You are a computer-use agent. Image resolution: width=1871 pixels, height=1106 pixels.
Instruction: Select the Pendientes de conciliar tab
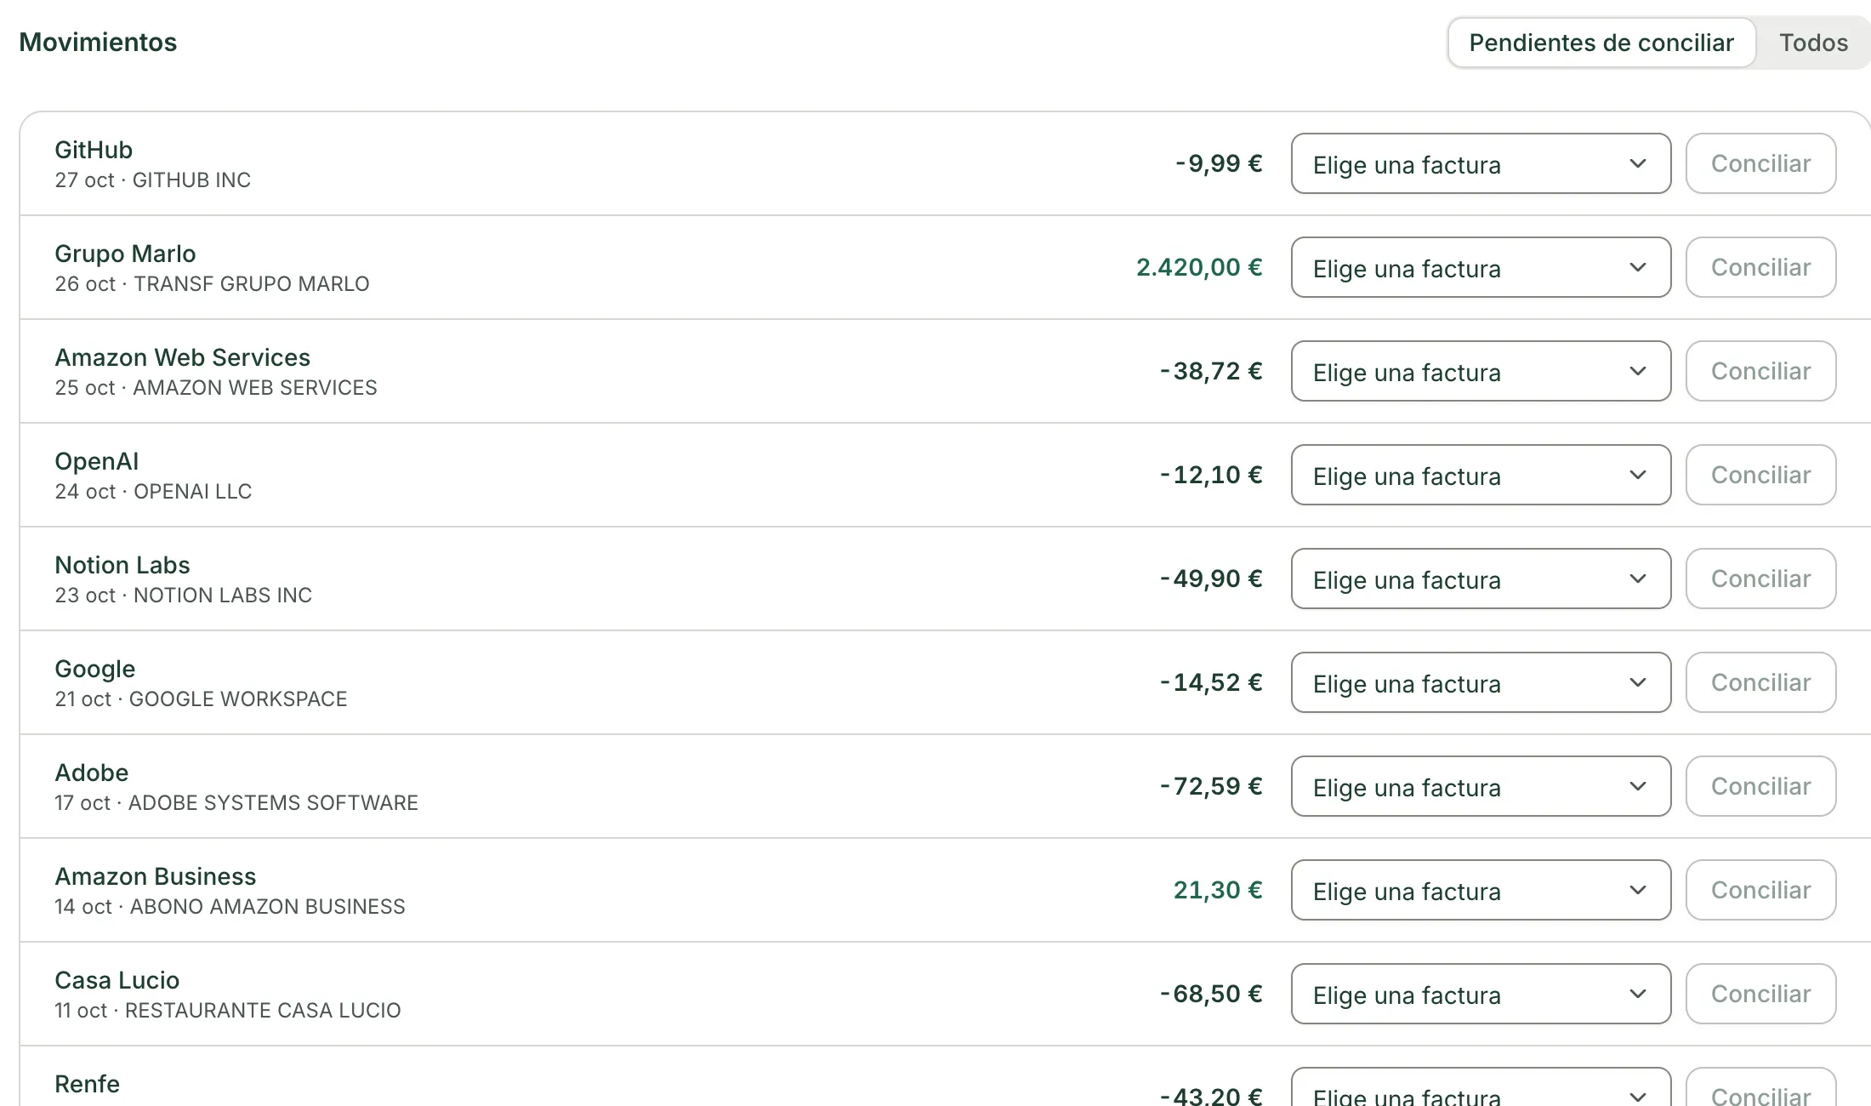click(x=1601, y=43)
